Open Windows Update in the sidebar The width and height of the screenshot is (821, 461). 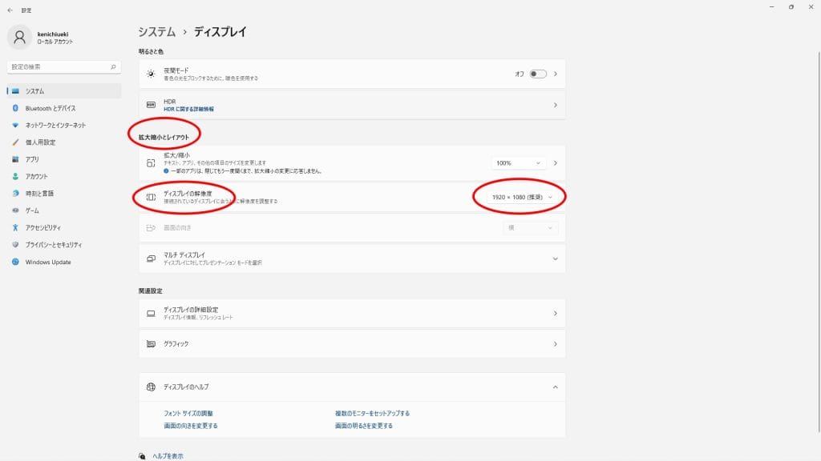pos(47,262)
